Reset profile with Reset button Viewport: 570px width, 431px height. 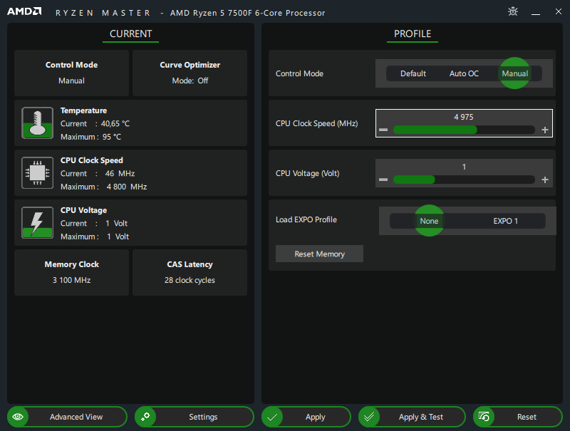click(518, 417)
